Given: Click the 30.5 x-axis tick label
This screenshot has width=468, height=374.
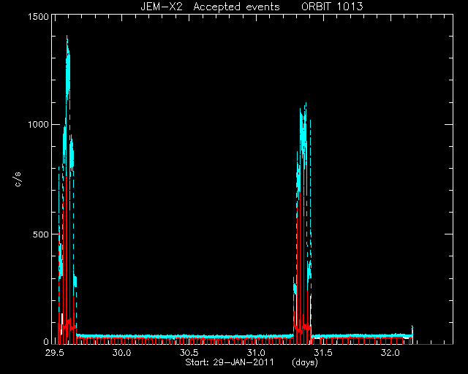Looking at the screenshot, I should [x=189, y=353].
